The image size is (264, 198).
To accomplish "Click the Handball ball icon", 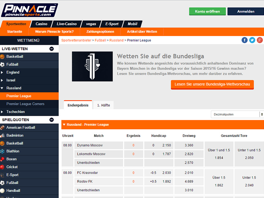I will point(2,191).
